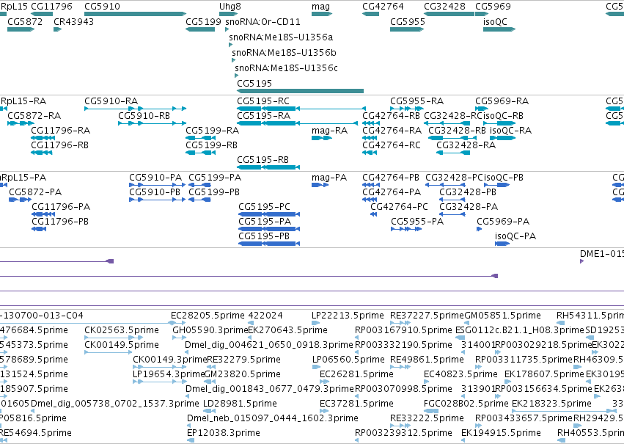Select the CG42764-PC protein label
The width and height of the screenshot is (624, 444).
[399, 207]
